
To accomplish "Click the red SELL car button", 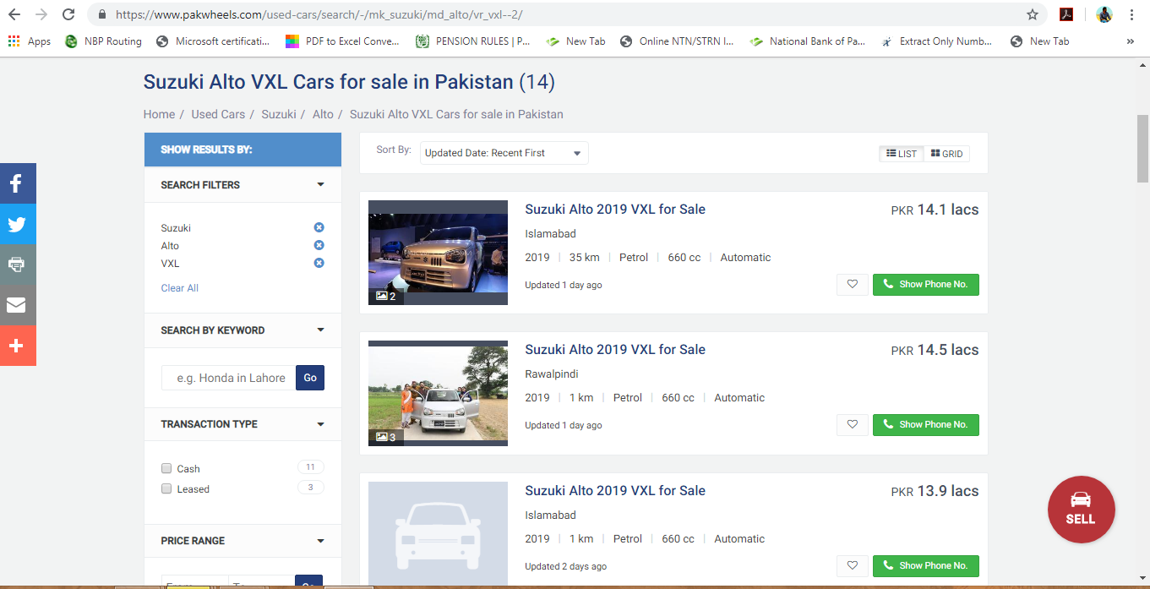I will tap(1081, 510).
